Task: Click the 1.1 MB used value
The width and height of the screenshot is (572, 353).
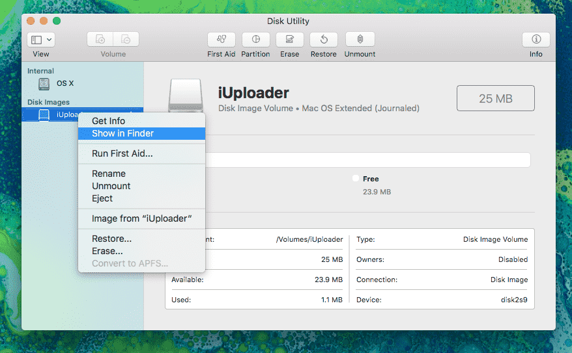Action: pyautogui.click(x=332, y=300)
